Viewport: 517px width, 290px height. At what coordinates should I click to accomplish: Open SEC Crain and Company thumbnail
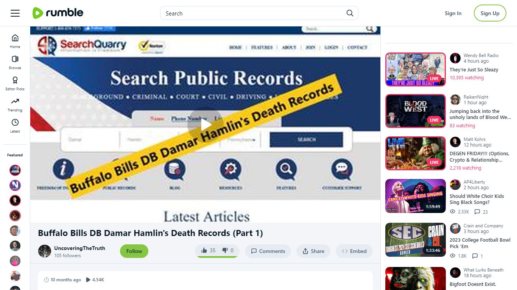416,240
